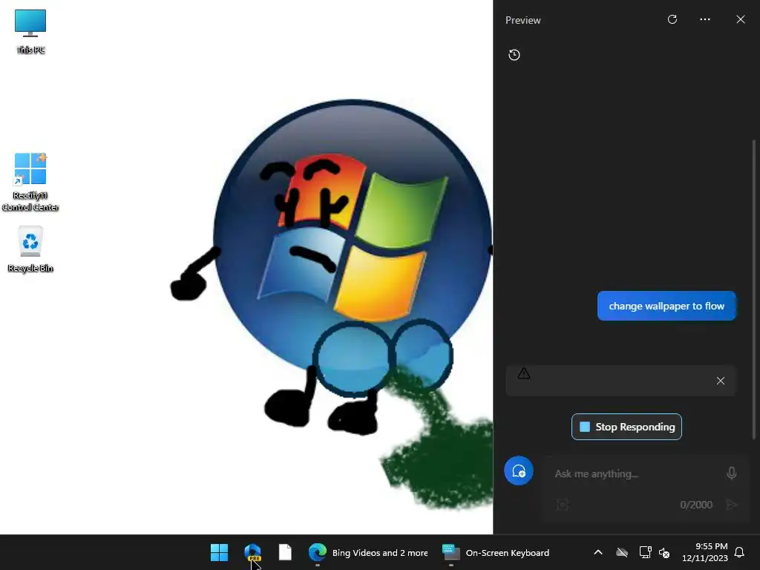This screenshot has width=760, height=570.
Task: Open clock showing 9:55 PM
Action: coord(705,552)
